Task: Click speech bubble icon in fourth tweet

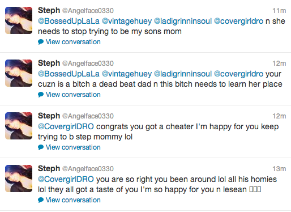Action: [x=41, y=200]
